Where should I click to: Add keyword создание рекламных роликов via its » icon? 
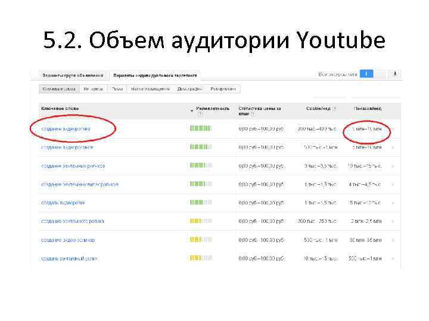[393, 166]
